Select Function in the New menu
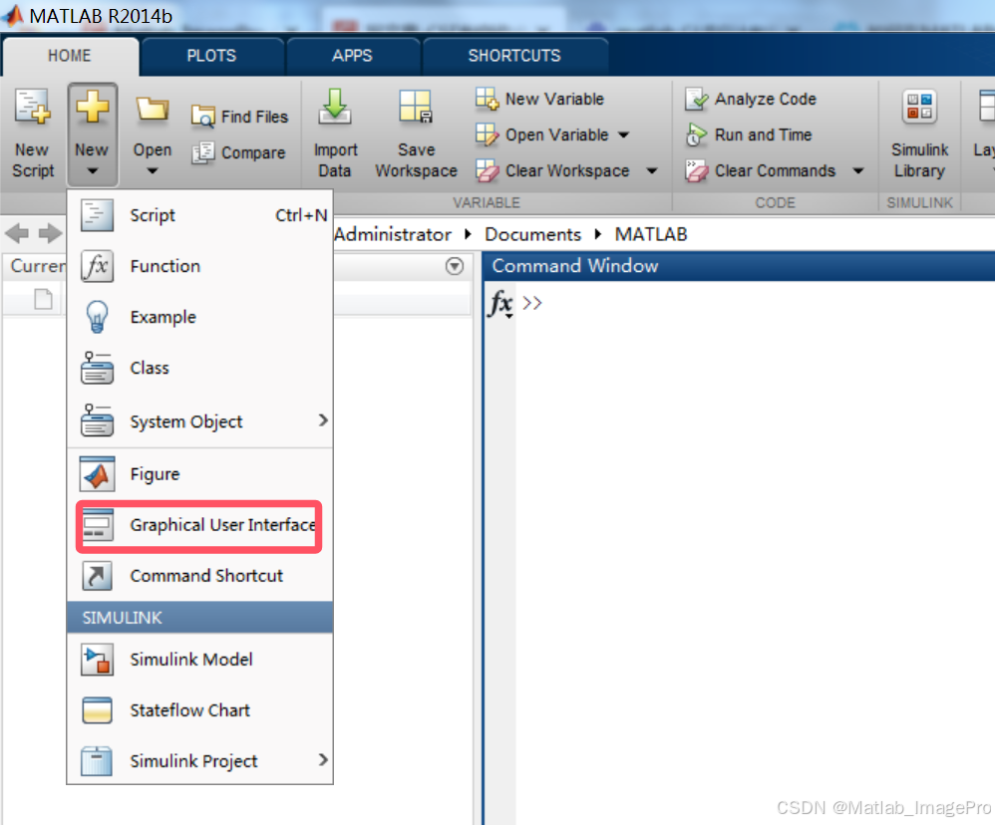This screenshot has height=825, width=995. pos(199,266)
